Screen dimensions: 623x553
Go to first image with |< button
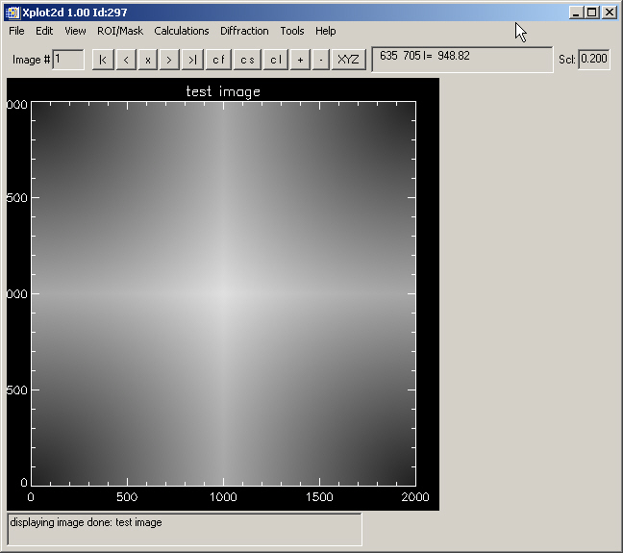tap(103, 60)
